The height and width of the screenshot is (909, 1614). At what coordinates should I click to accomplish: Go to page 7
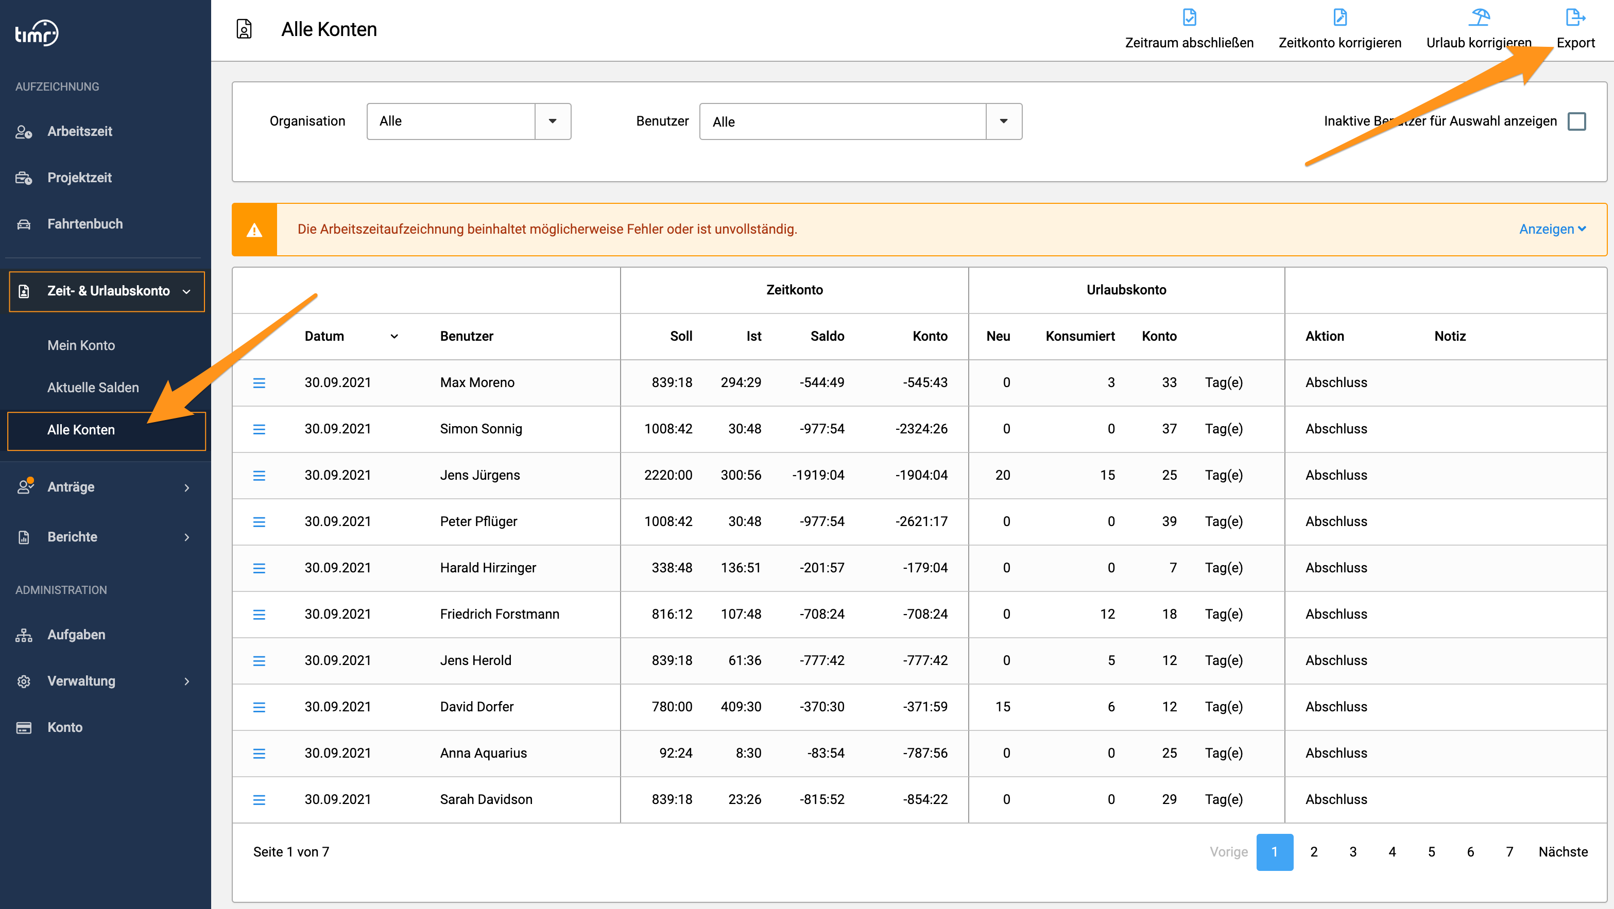(1509, 852)
